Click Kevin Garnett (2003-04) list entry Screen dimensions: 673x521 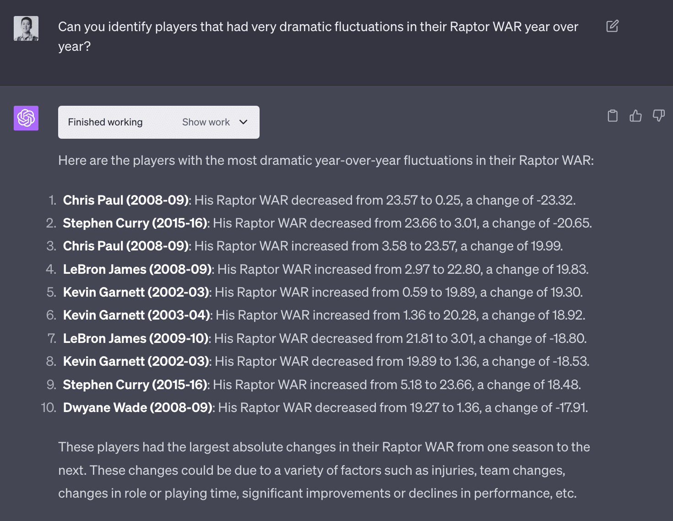136,315
